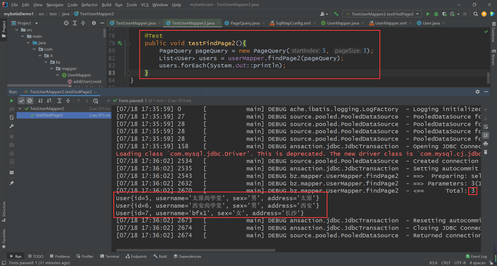Open the VCS menu
This screenshot has width=497, height=266.
[x=145, y=5]
